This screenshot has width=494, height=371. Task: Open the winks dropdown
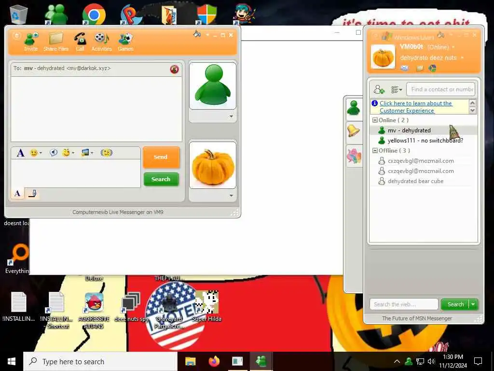click(x=68, y=153)
